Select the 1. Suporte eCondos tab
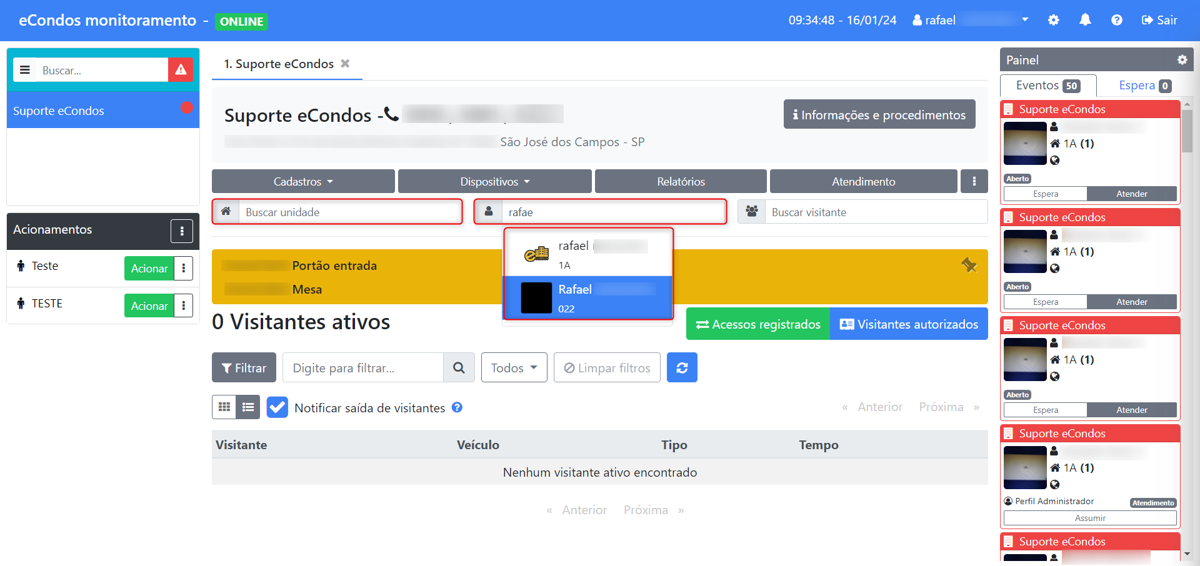Screen dimensions: 1200x566 279,64
